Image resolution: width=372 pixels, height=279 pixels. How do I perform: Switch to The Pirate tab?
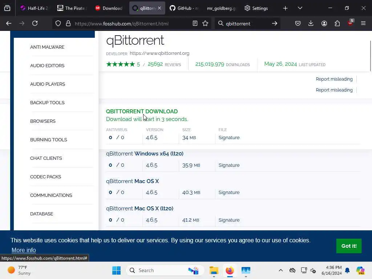tap(72, 8)
